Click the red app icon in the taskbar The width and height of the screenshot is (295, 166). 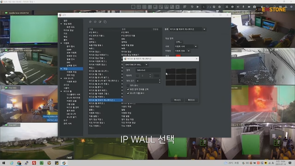pos(34,163)
